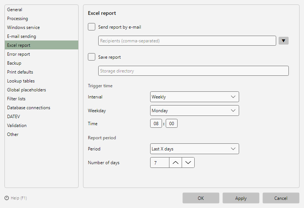Open Help (F1) link
Viewport: 304px width, 208px height.
coord(19,198)
